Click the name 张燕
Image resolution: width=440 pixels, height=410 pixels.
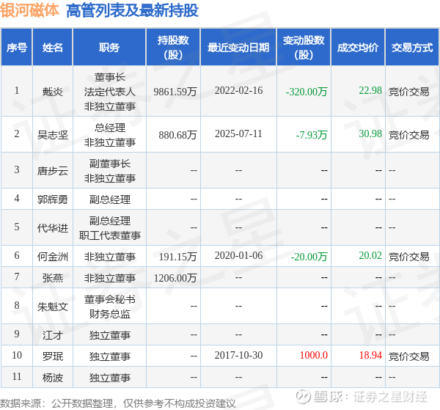pyautogui.click(x=53, y=278)
